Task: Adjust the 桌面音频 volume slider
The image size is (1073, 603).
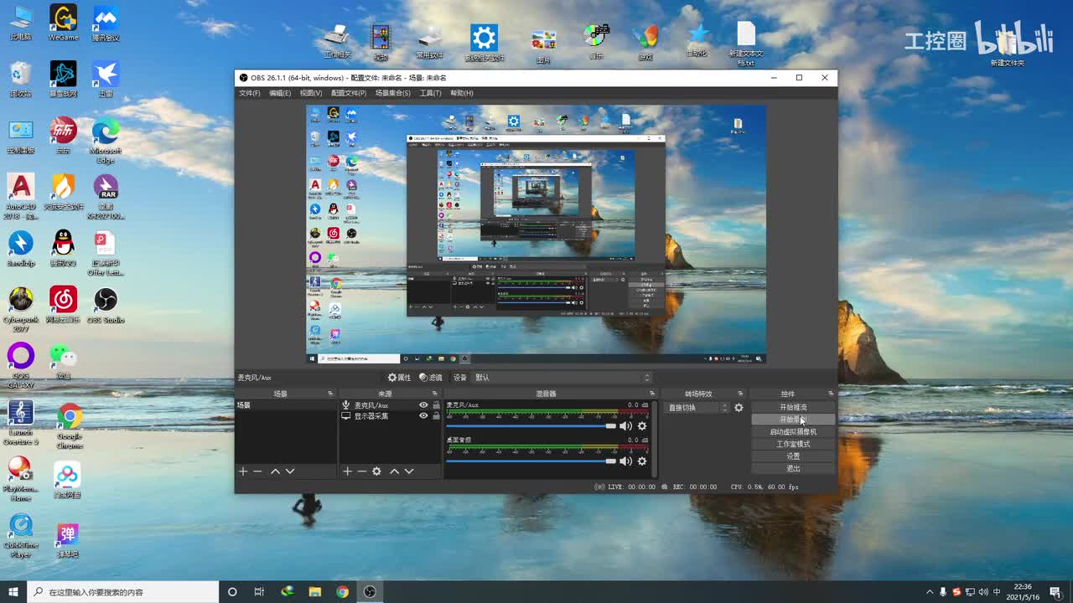Action: click(531, 461)
